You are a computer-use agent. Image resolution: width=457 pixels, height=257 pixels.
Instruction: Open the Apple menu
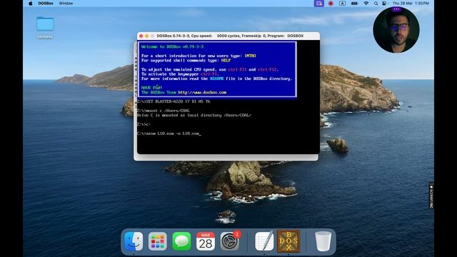coord(31,4)
